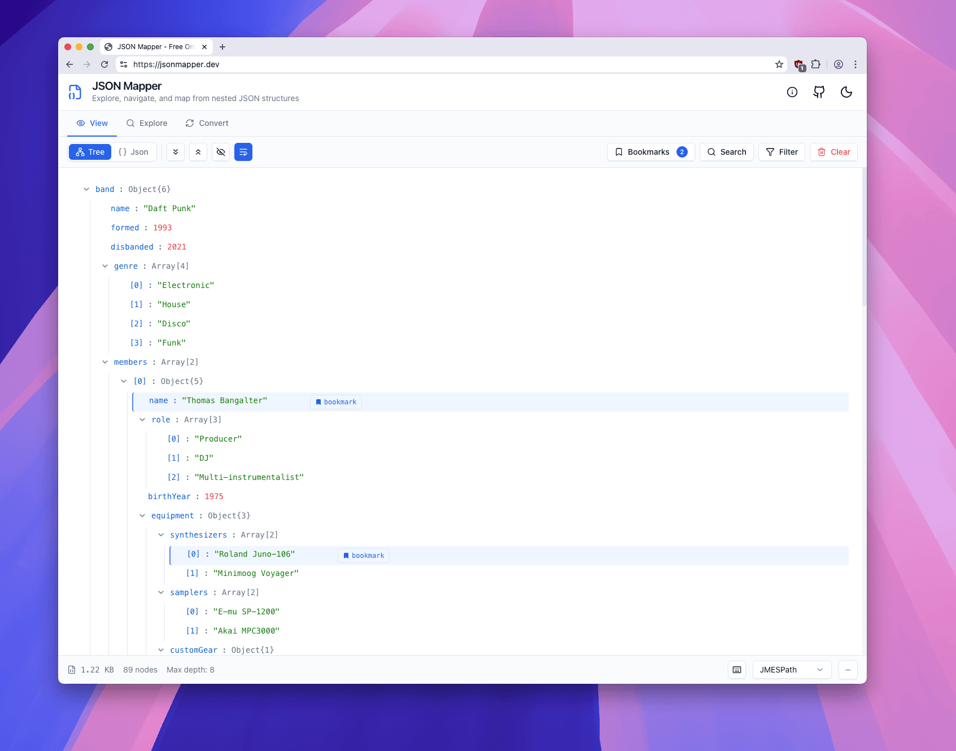Click the blue highlighted path icon
This screenshot has height=751, width=956.
click(x=243, y=152)
